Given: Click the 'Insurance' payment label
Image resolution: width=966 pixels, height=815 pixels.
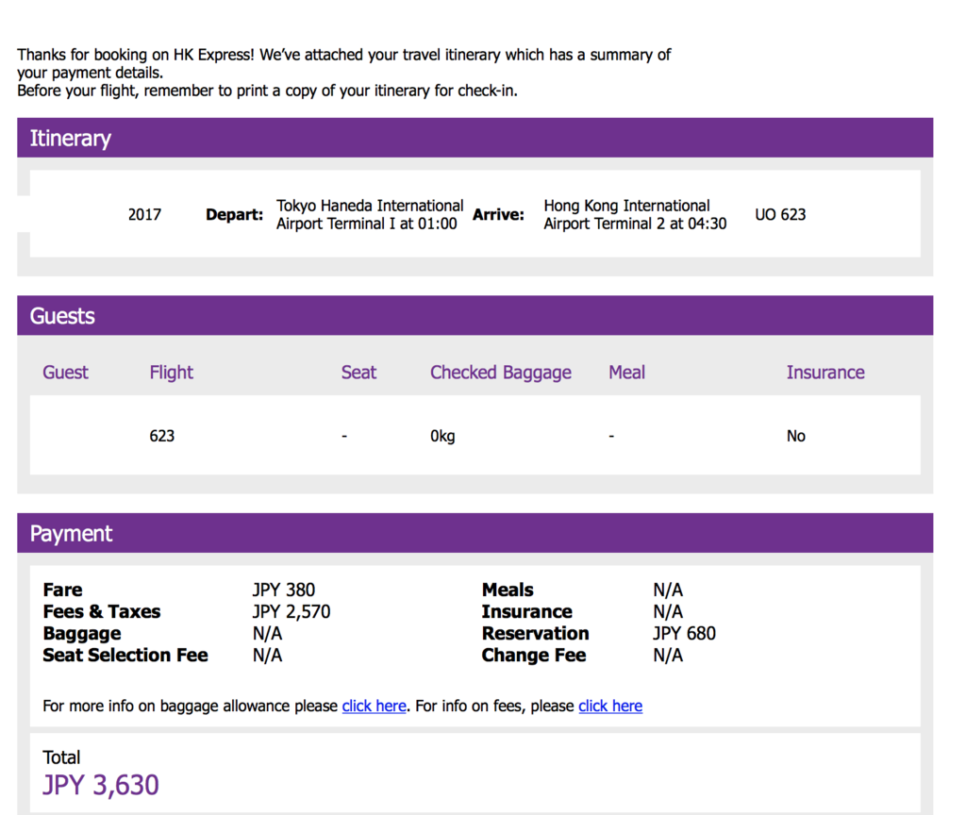Looking at the screenshot, I should click(526, 611).
